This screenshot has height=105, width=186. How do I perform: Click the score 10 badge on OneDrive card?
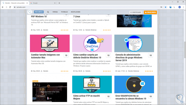click(108, 55)
